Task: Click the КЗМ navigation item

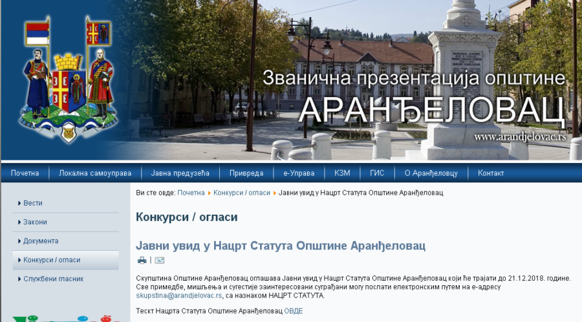Action: click(342, 173)
